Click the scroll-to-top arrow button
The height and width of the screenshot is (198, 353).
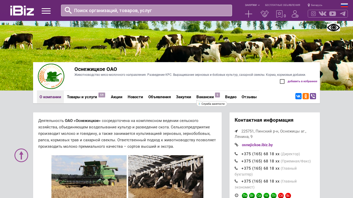coord(21,155)
